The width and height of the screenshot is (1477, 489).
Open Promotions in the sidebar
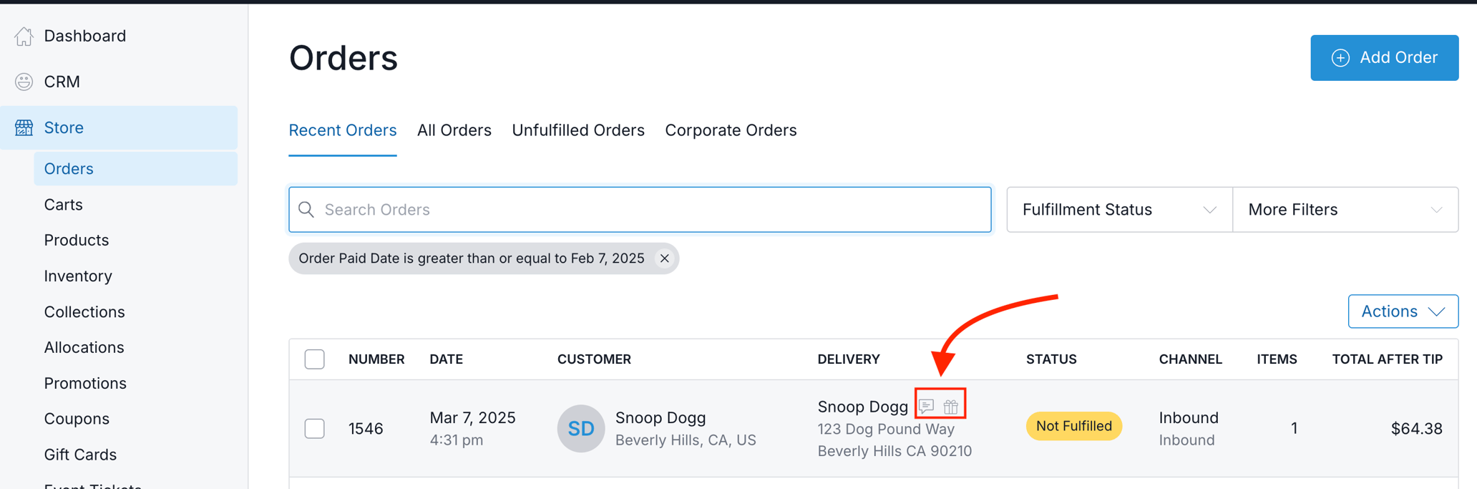(x=85, y=383)
